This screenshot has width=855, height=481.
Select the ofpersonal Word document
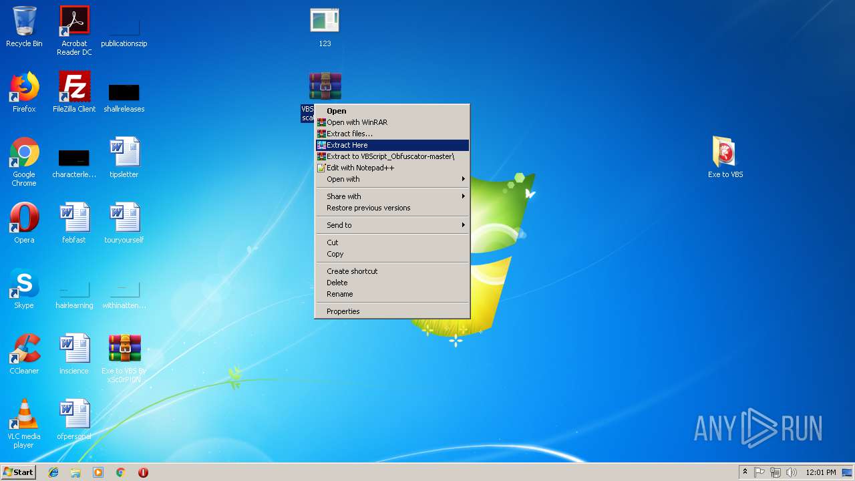74,420
